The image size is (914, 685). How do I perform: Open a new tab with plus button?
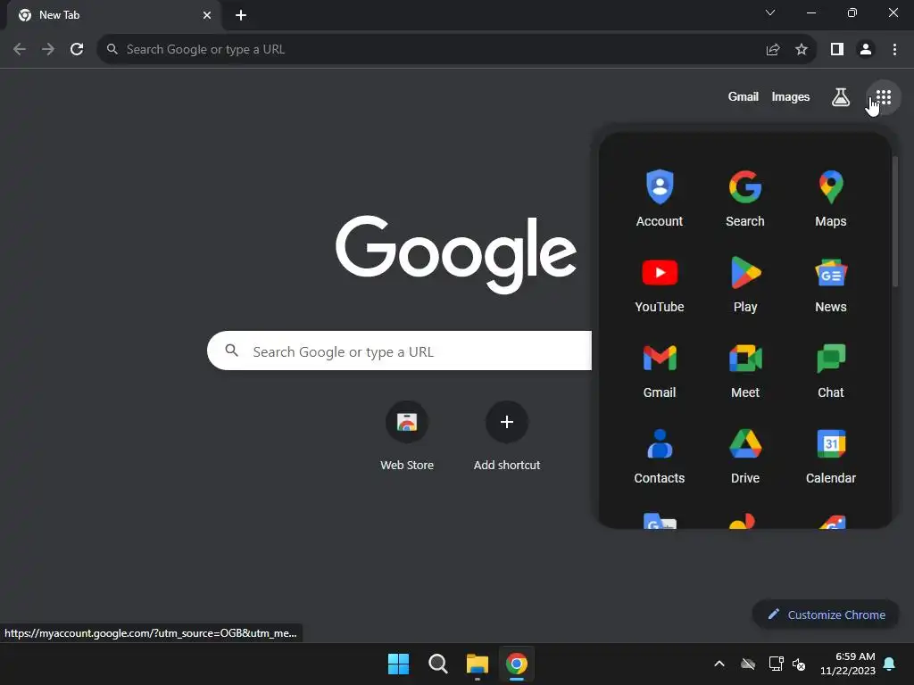241,15
